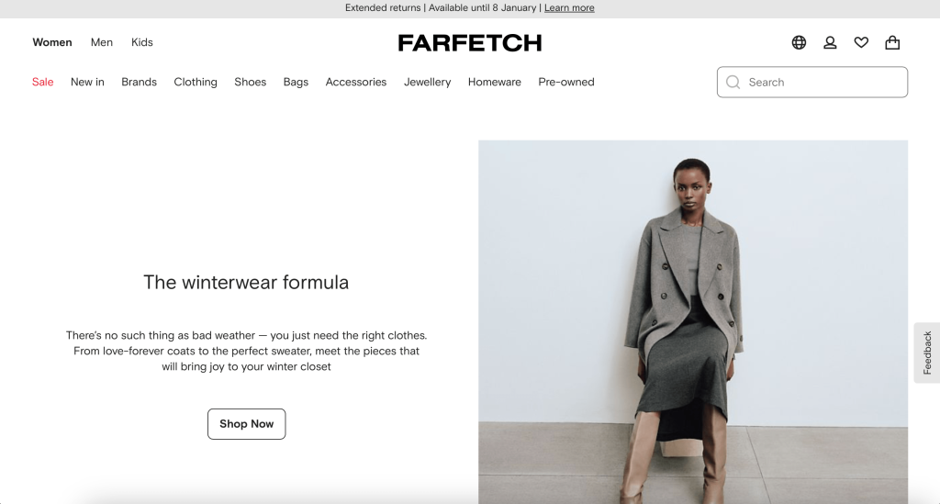
Task: Select the Women section
Action: pos(52,42)
